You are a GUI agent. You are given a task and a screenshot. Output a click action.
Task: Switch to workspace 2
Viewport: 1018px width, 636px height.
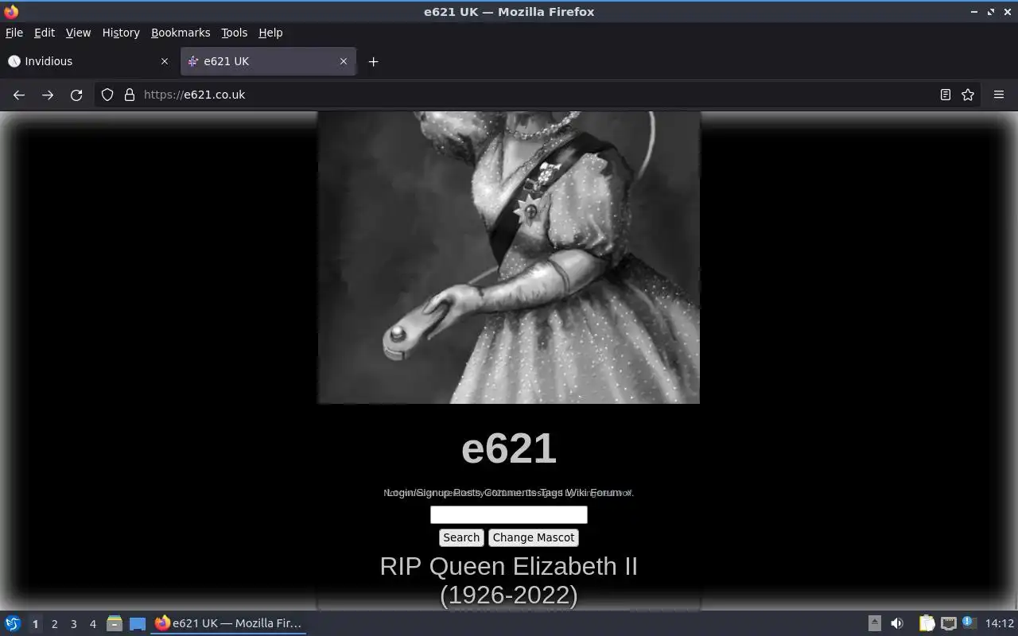tap(54, 624)
